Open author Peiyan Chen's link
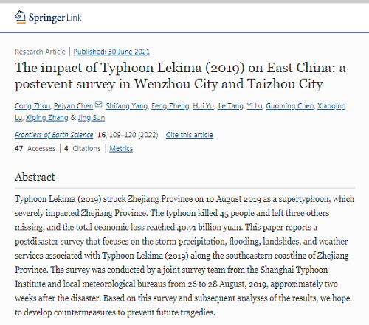Viewport: 369px width, 325px height. (x=73, y=106)
